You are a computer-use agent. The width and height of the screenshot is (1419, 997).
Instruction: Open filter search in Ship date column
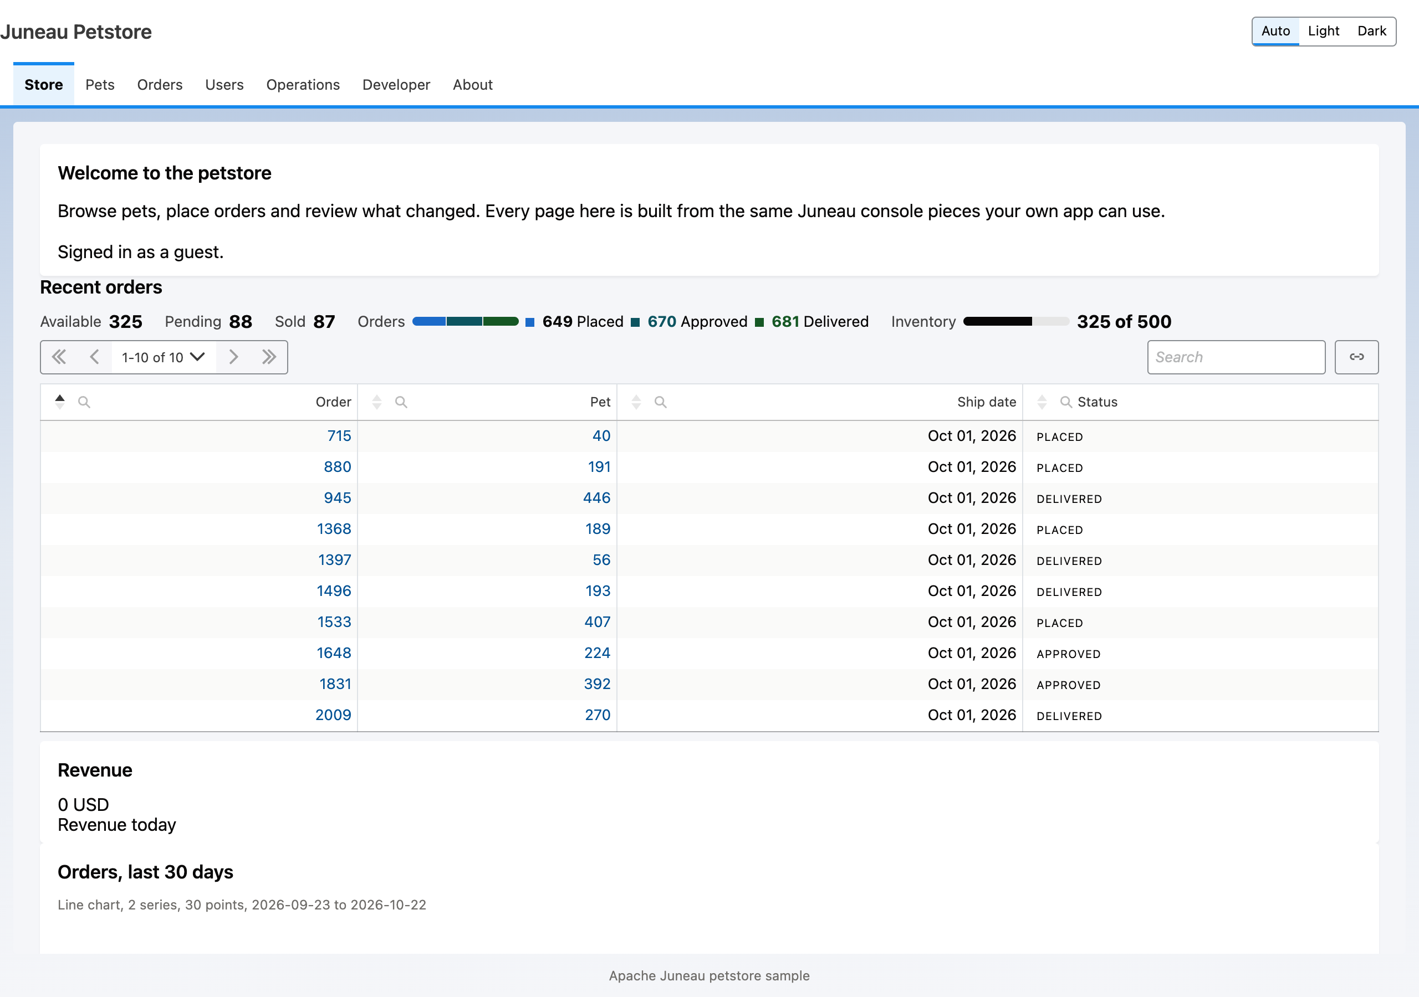click(x=660, y=402)
